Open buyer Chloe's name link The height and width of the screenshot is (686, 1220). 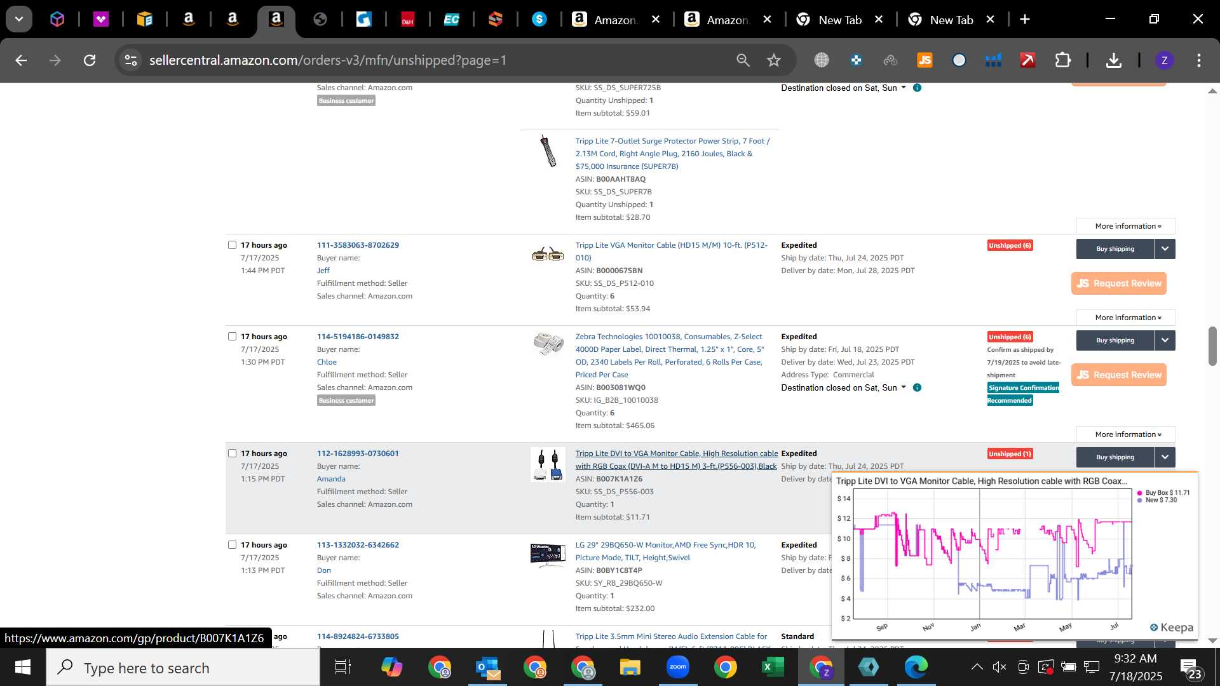(327, 362)
